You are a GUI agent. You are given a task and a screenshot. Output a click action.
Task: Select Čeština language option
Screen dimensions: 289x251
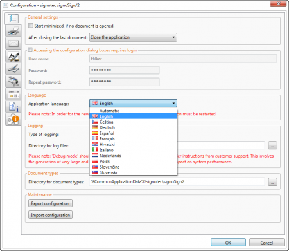tap(133, 122)
